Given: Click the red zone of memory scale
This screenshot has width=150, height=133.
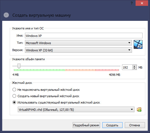Looking at the screenshot, I should point(107,70).
